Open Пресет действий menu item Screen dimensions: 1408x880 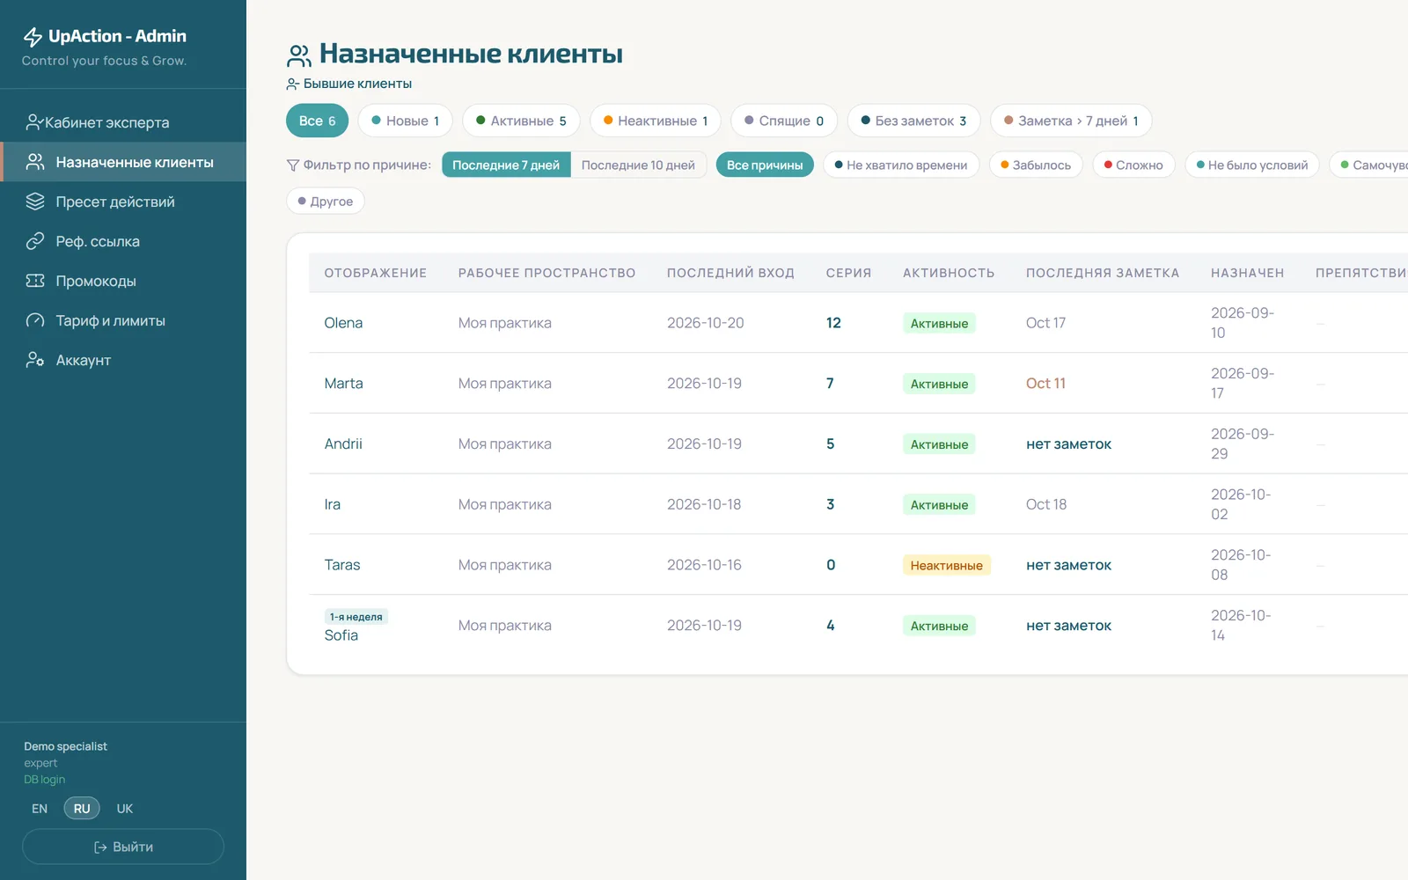[123, 202]
